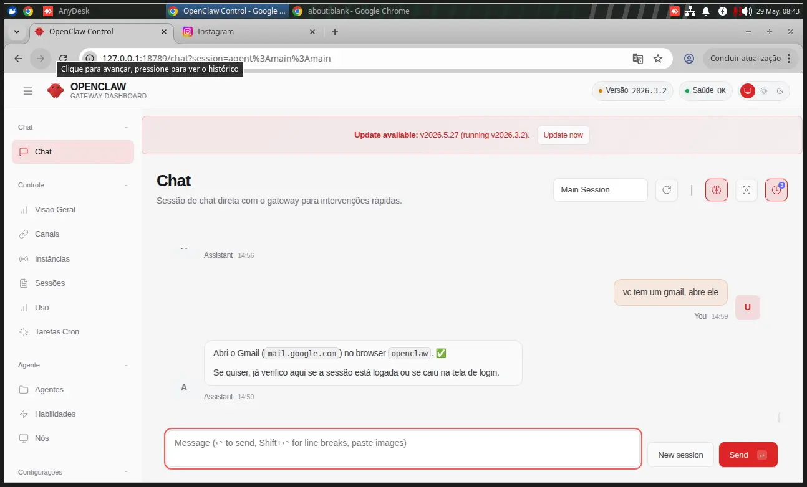The width and height of the screenshot is (807, 487).
Task: Select the system theme monitor icon
Action: 747,91
